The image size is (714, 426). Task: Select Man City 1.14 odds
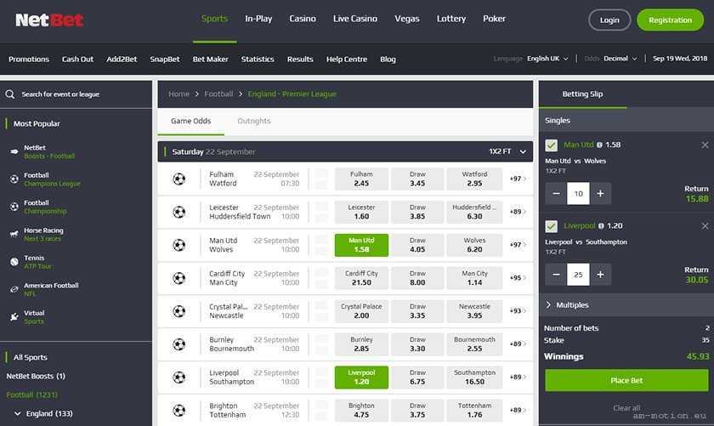coord(474,278)
